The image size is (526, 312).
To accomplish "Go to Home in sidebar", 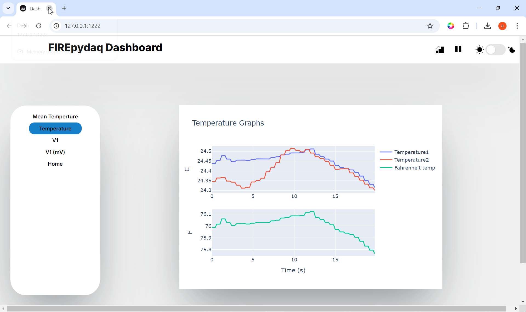I will [55, 164].
